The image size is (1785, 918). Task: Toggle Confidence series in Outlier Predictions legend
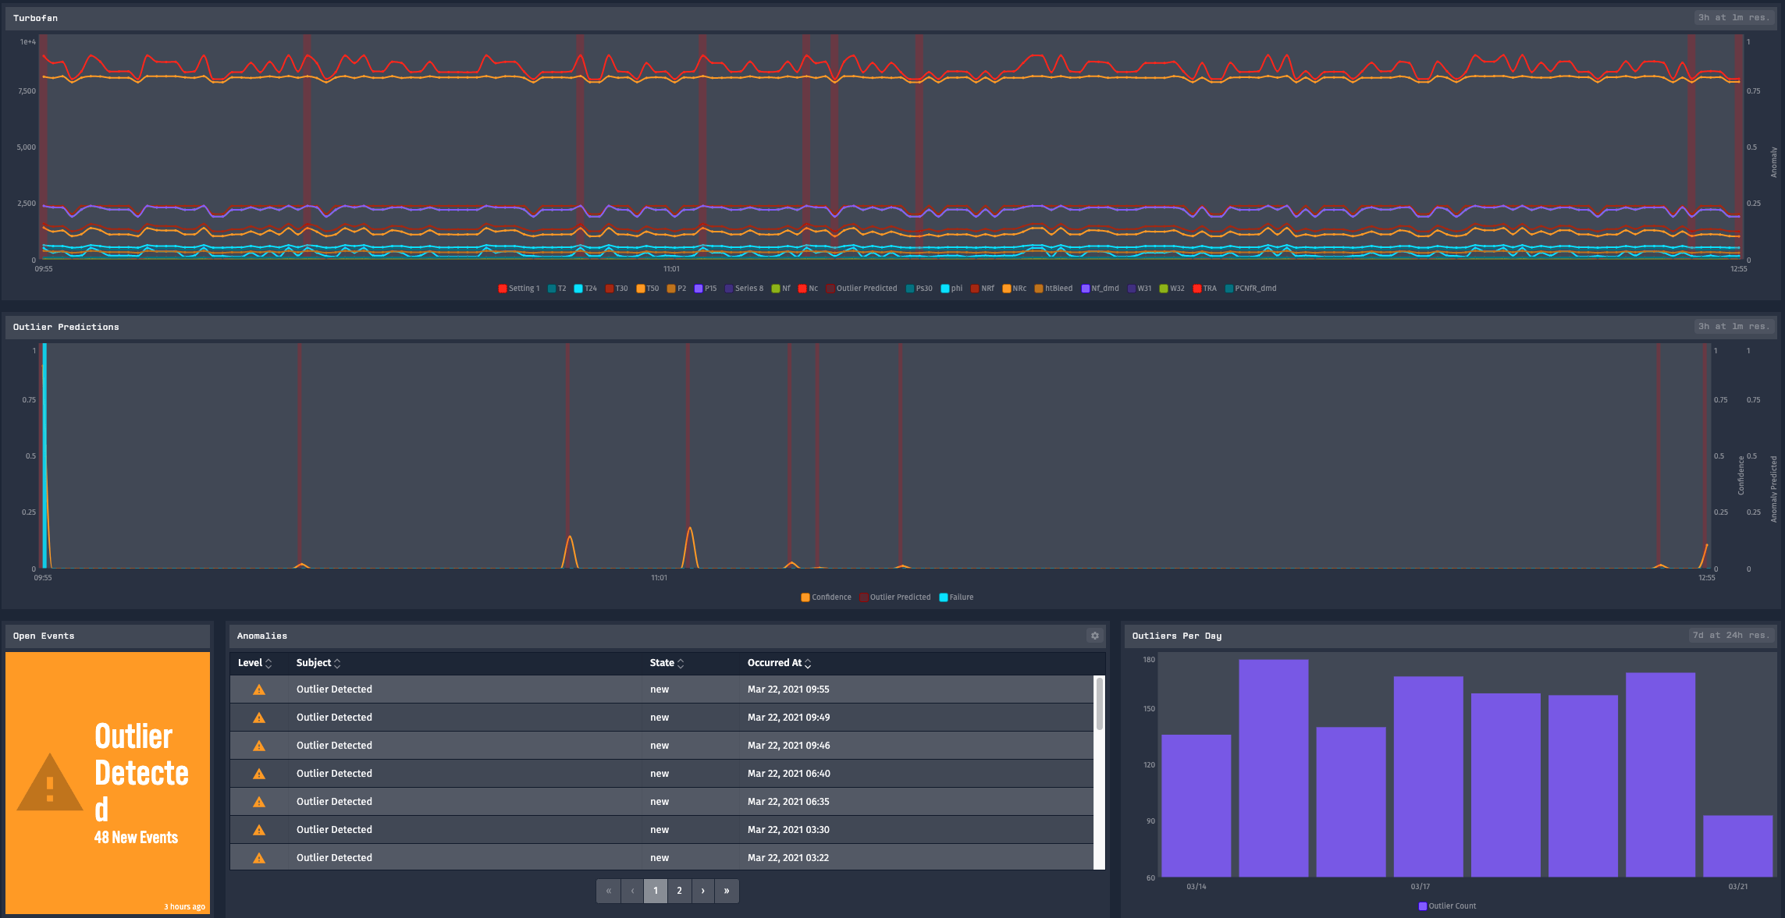827,597
